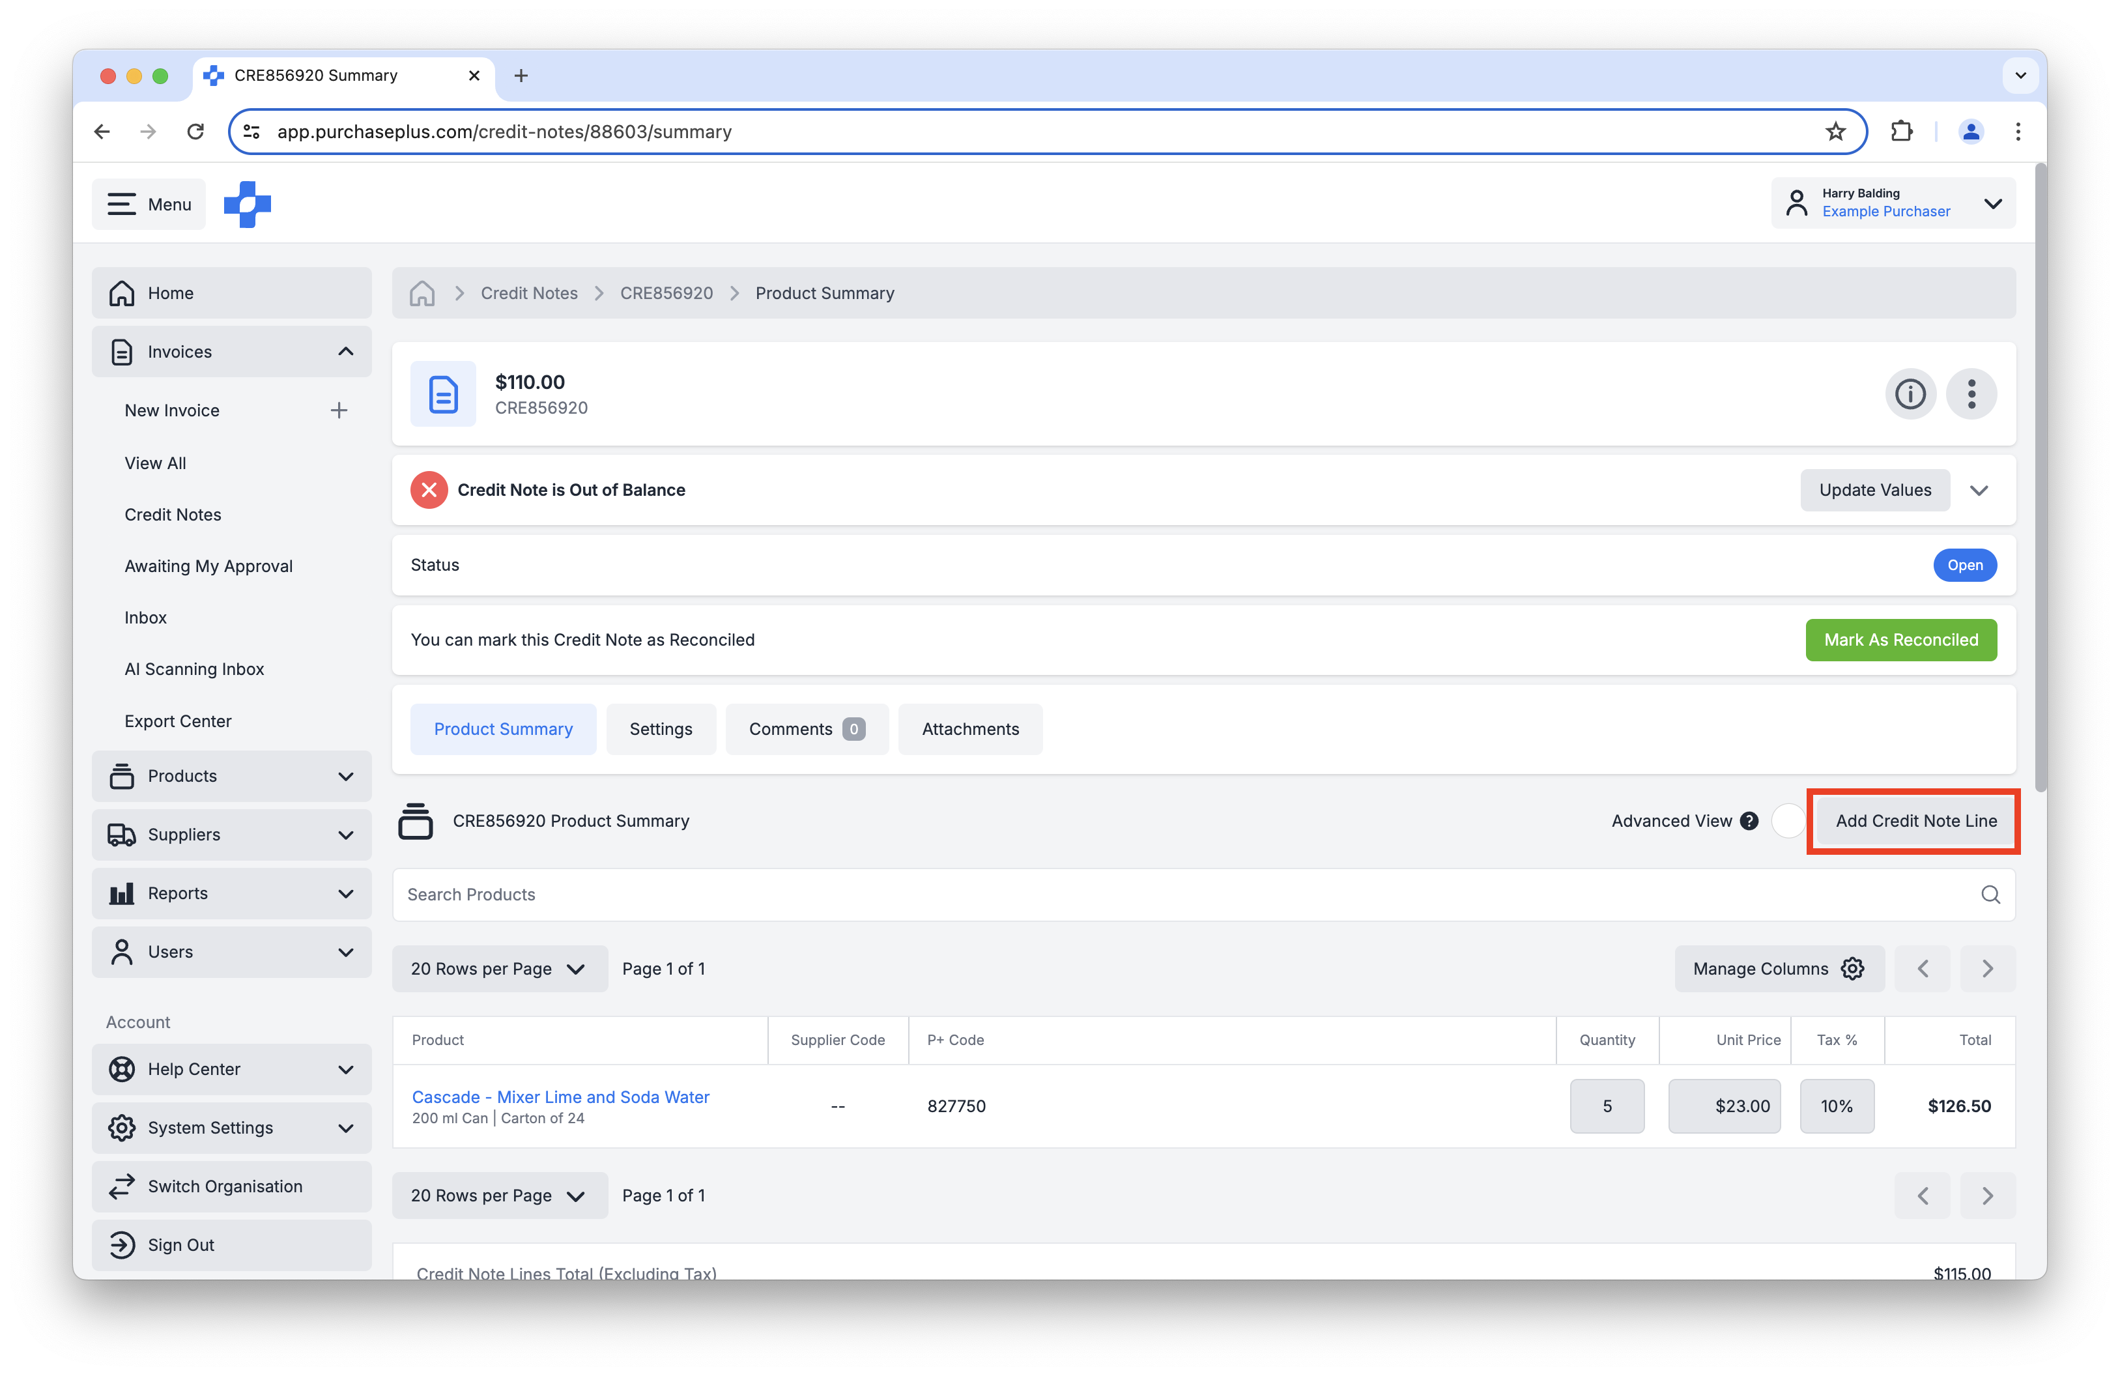The width and height of the screenshot is (2120, 1376).
Task: Expand the Suppliers sidebar section
Action: click(x=231, y=835)
